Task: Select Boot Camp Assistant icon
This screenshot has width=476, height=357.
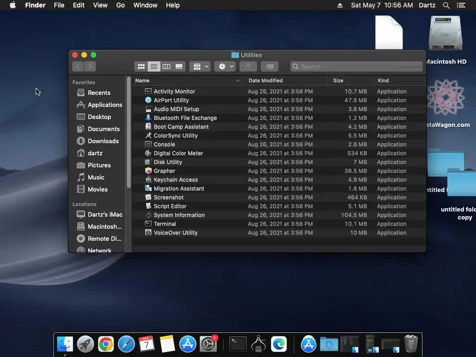Action: click(x=148, y=126)
